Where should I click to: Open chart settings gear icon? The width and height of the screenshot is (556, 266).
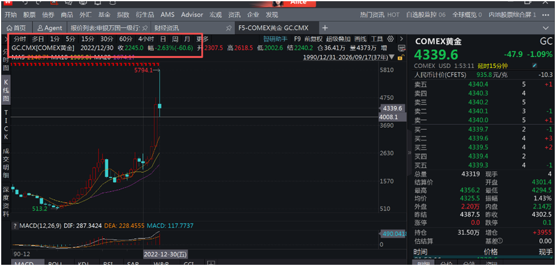[391, 38]
